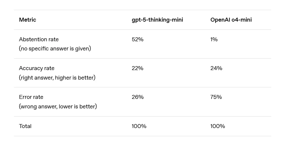Select the 1% abstention rate value
The height and width of the screenshot is (148, 284).
click(214, 39)
